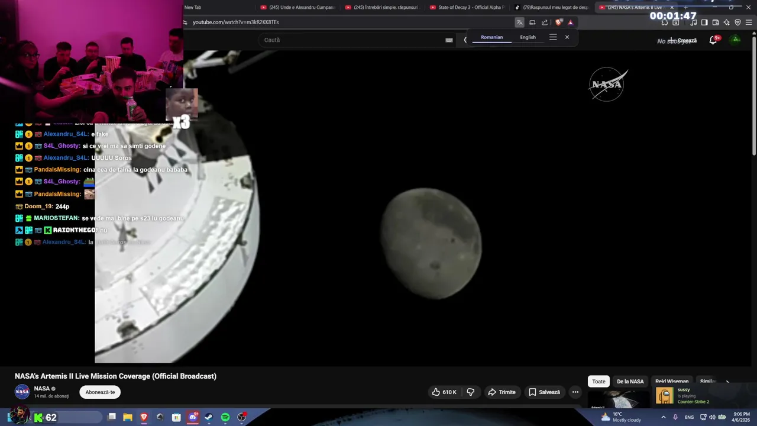Open Spotify from the taskbar

pos(225,417)
